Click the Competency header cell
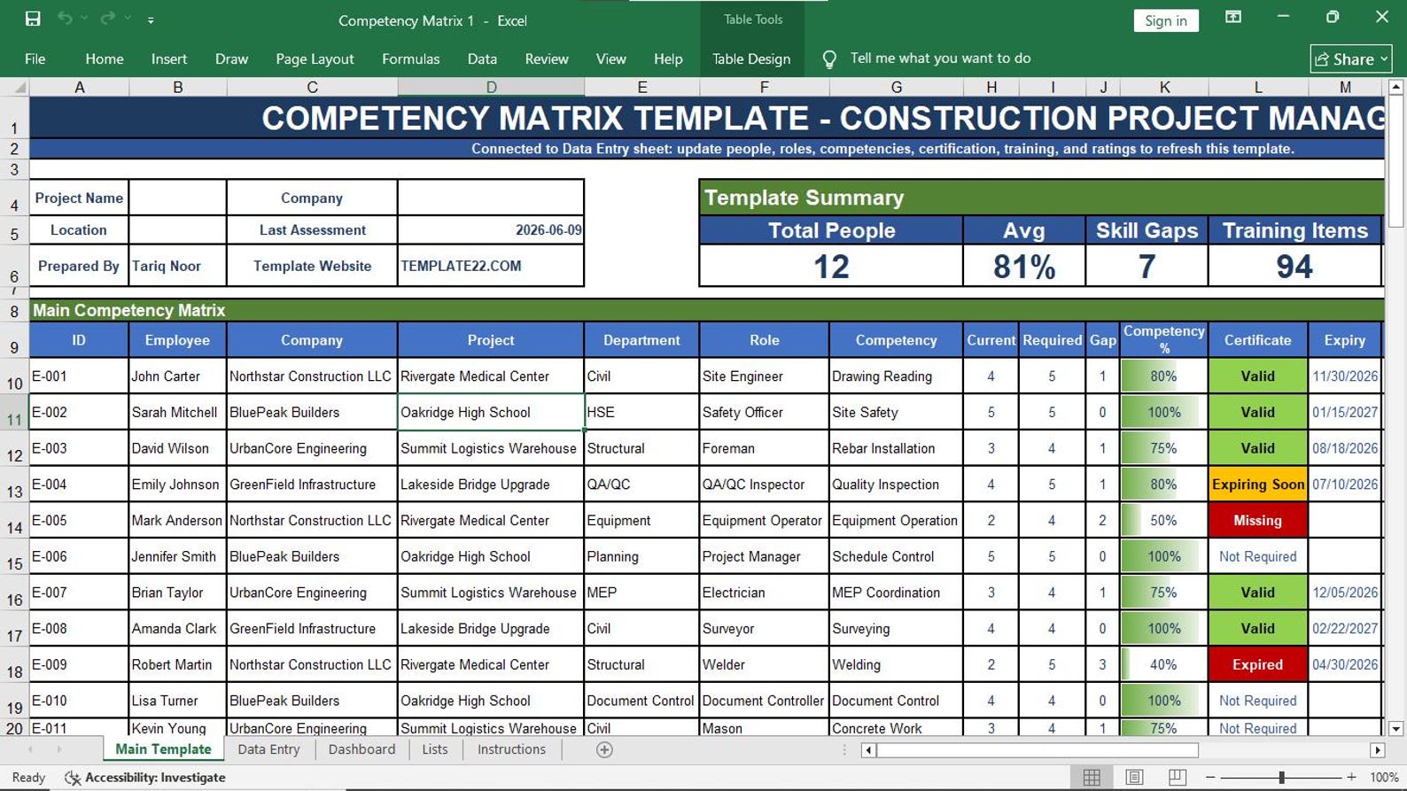Viewport: 1407px width, 791px height. point(896,340)
